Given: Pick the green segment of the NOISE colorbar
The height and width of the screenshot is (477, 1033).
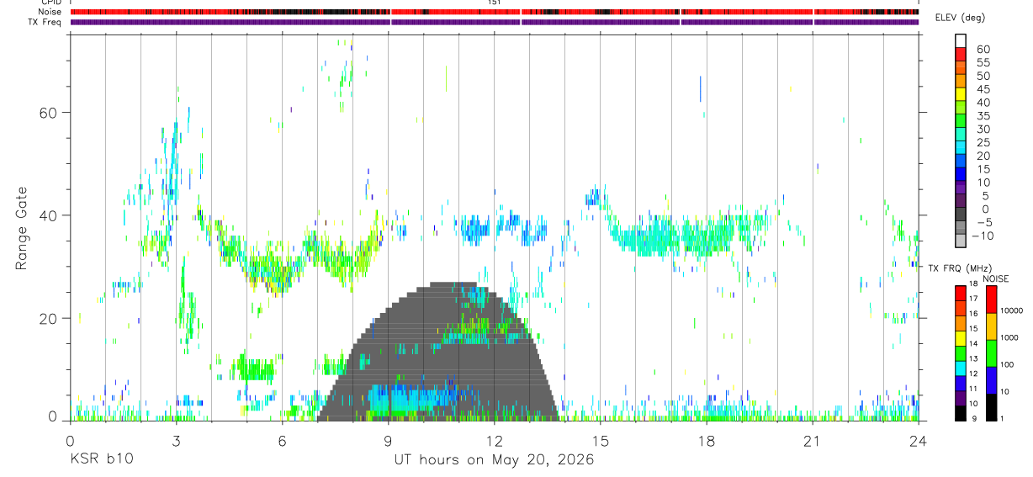Looking at the screenshot, I should [x=991, y=352].
